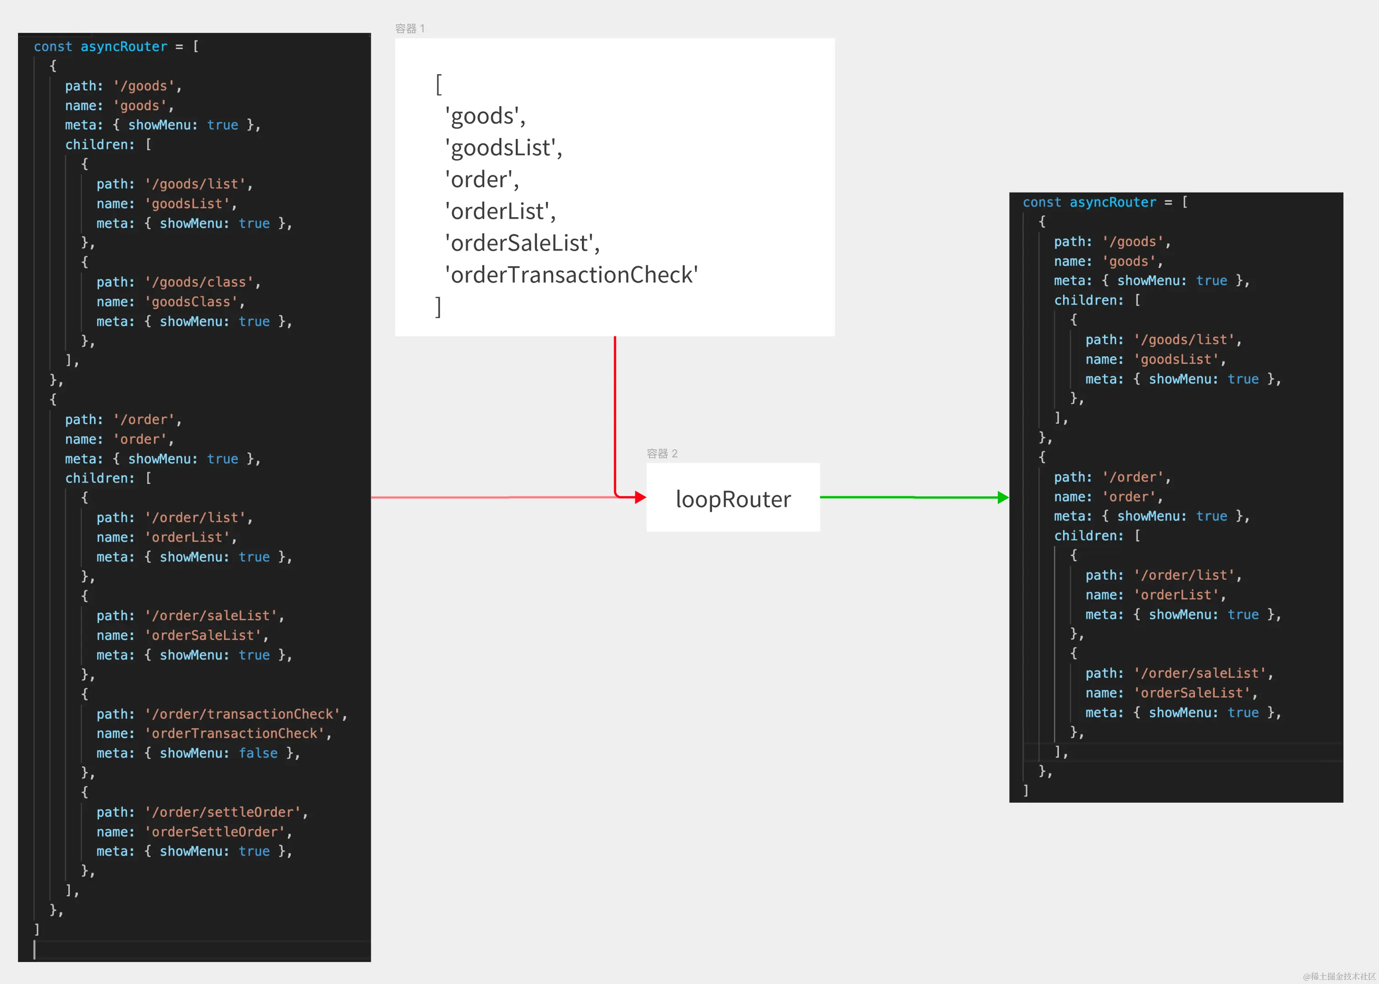
Task: Click the opening bracket in white list box
Action: (x=439, y=84)
